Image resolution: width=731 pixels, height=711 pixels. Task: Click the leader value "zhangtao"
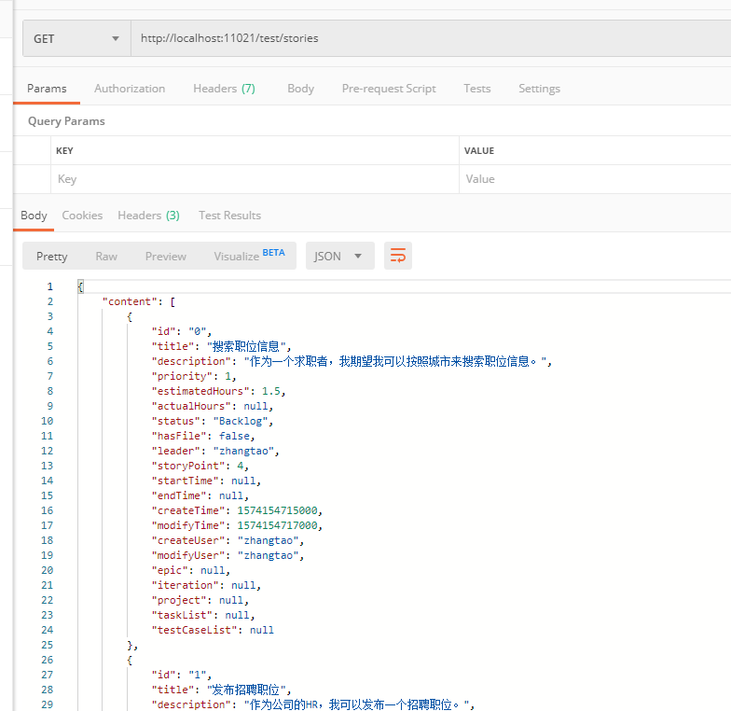coord(243,452)
